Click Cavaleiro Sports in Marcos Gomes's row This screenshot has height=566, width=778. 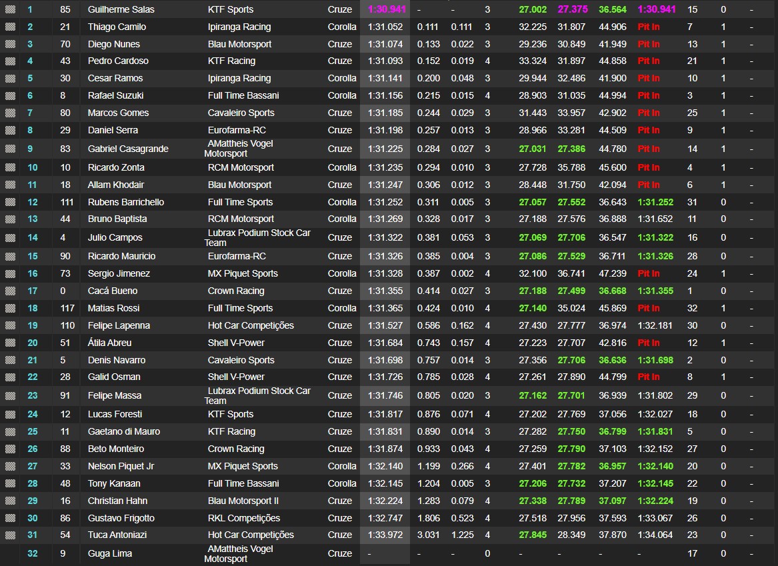241,113
